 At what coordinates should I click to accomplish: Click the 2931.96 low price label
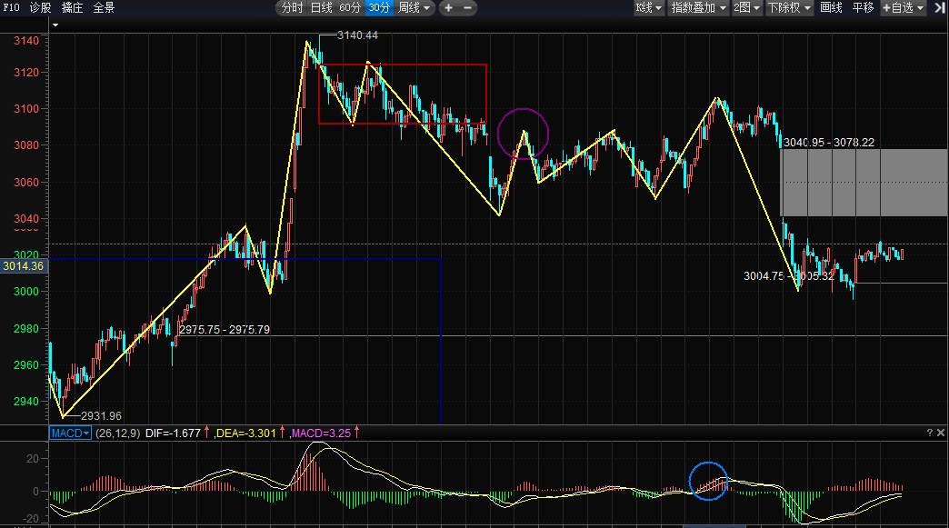pyautogui.click(x=101, y=416)
